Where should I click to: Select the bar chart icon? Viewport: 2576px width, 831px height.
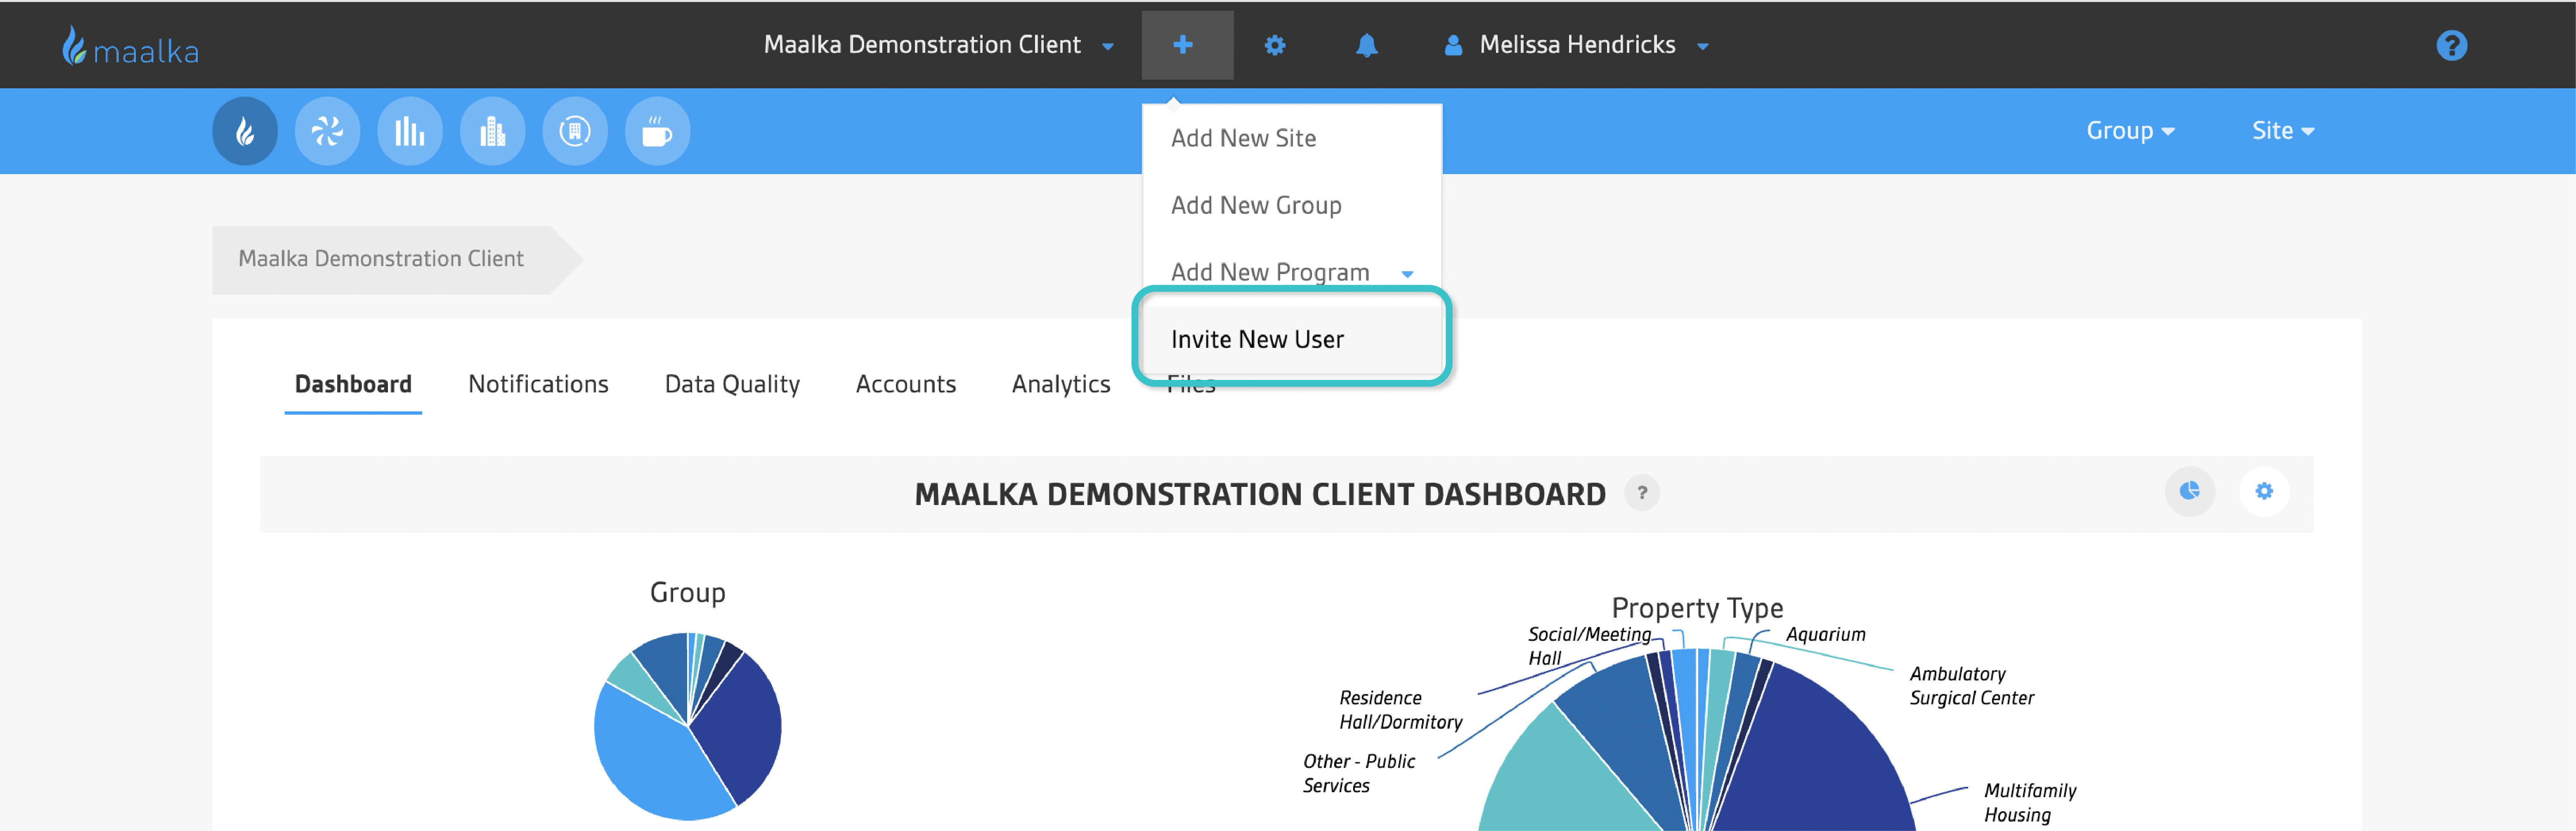point(410,131)
